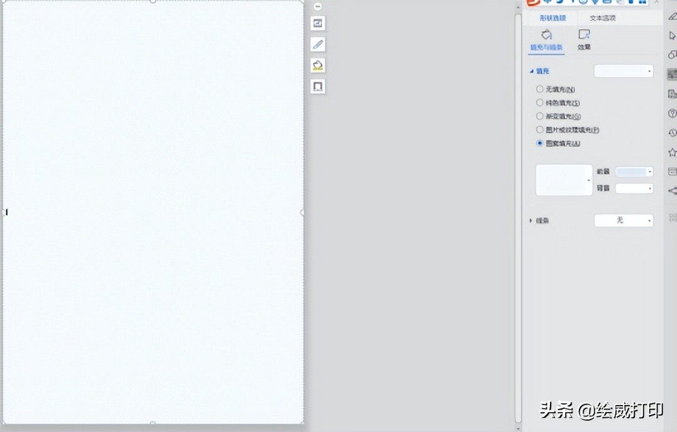Image resolution: width=677 pixels, height=432 pixels.
Task: Click the shape's right-middle resize handle
Action: (302, 212)
